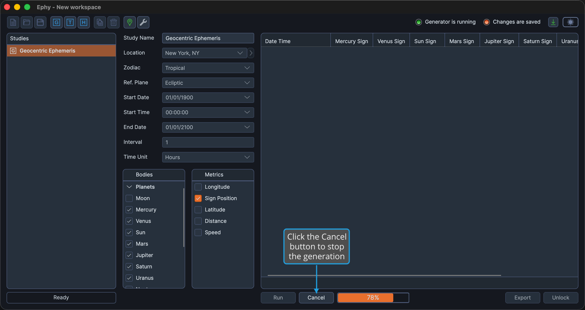Collapse the Planets group

129,187
